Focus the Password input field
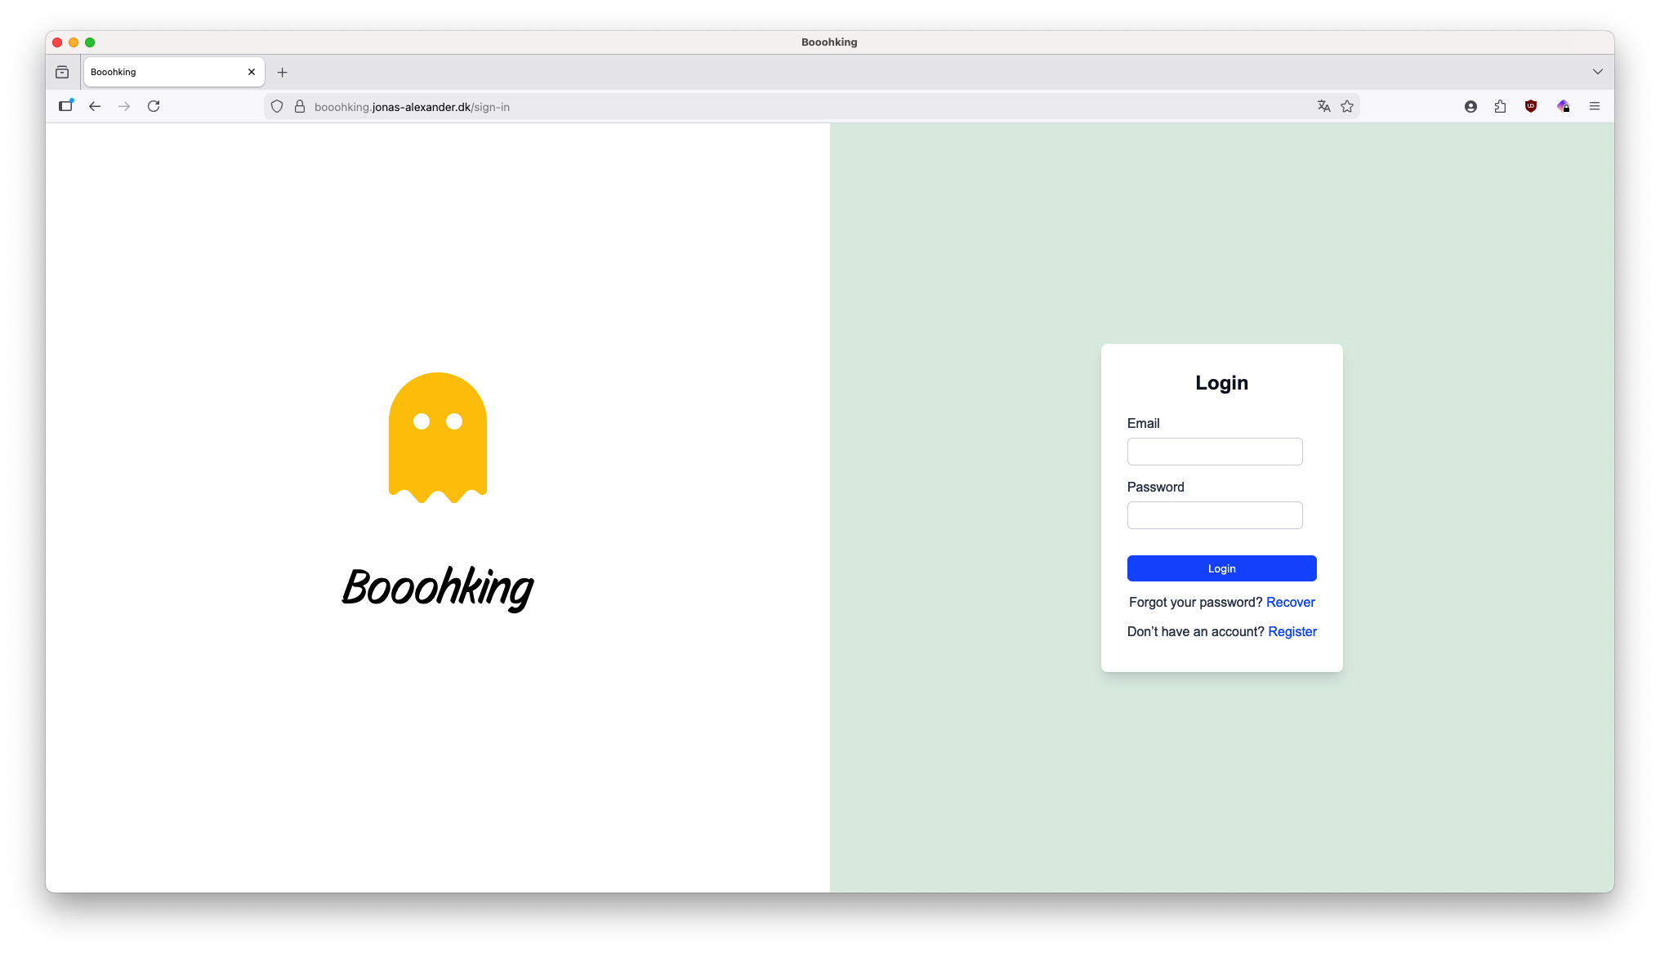 click(x=1214, y=515)
